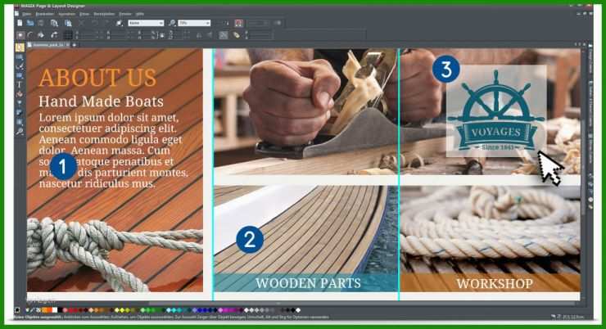606x329 pixels.
Task: Click the red icon on the top toolbar
Action: (x=238, y=23)
